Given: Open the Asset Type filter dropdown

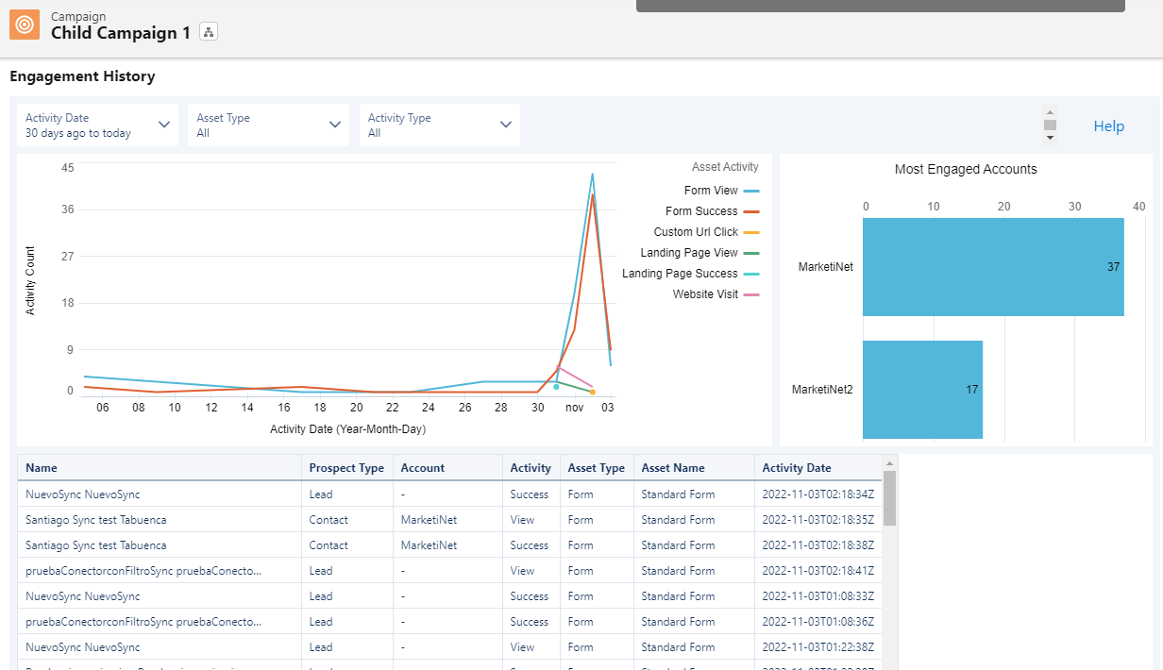Looking at the screenshot, I should point(269,126).
